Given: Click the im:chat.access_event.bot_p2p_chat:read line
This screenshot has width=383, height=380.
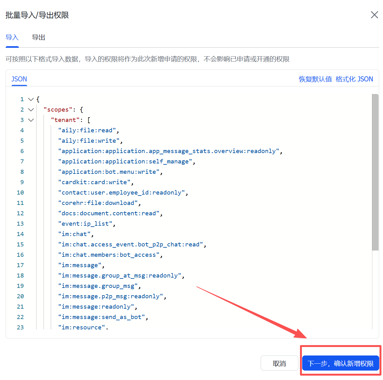Looking at the screenshot, I should point(132,245).
